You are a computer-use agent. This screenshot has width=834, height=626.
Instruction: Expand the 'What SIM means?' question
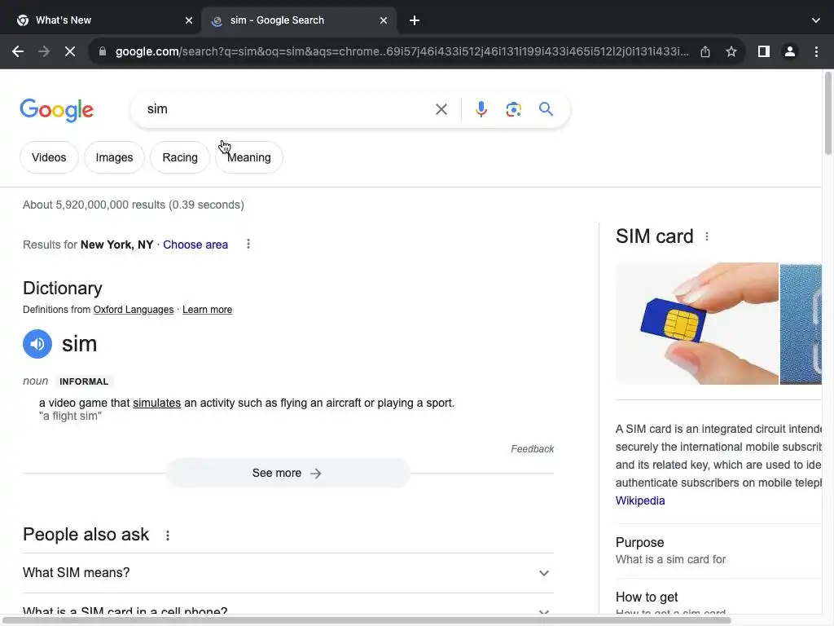[x=288, y=573]
